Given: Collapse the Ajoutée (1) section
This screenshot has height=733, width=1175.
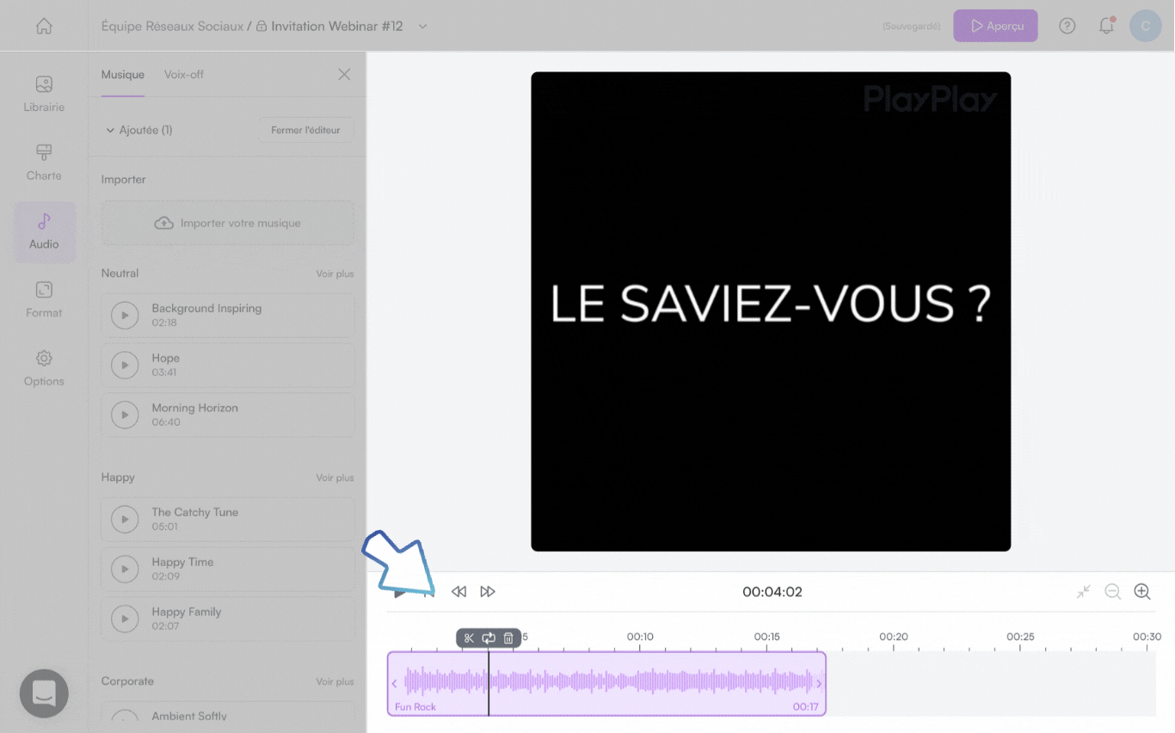Looking at the screenshot, I should tap(138, 130).
